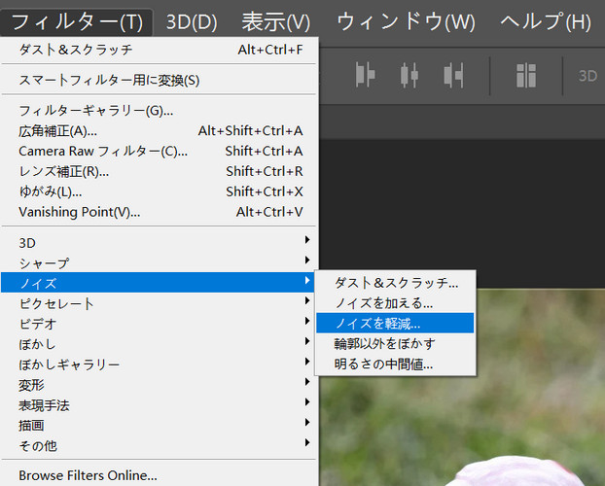The image size is (605, 486).
Task: Expand the その他 submenu
Action: click(160, 445)
